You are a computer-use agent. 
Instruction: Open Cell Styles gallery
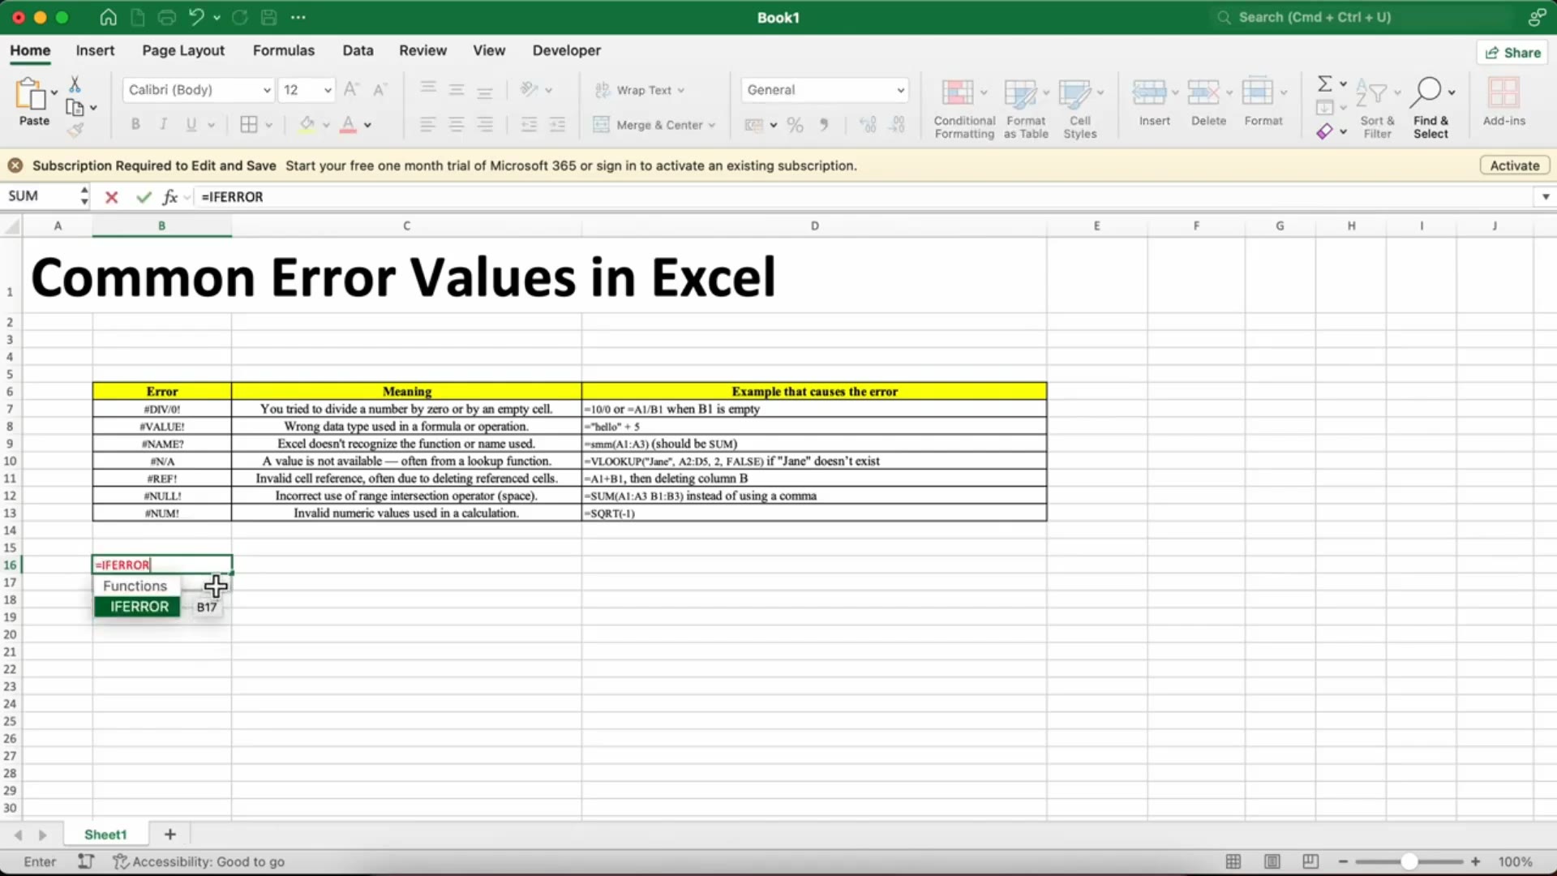pyautogui.click(x=1080, y=109)
